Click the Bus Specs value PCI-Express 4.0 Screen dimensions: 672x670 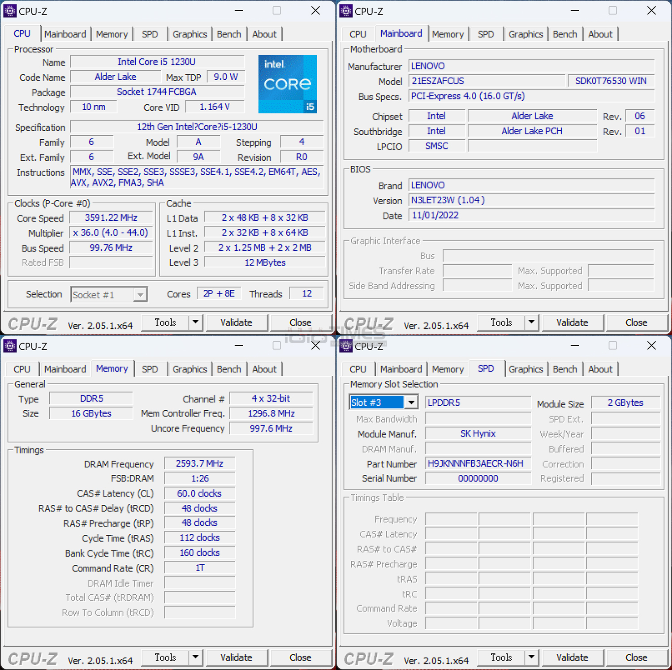531,96
